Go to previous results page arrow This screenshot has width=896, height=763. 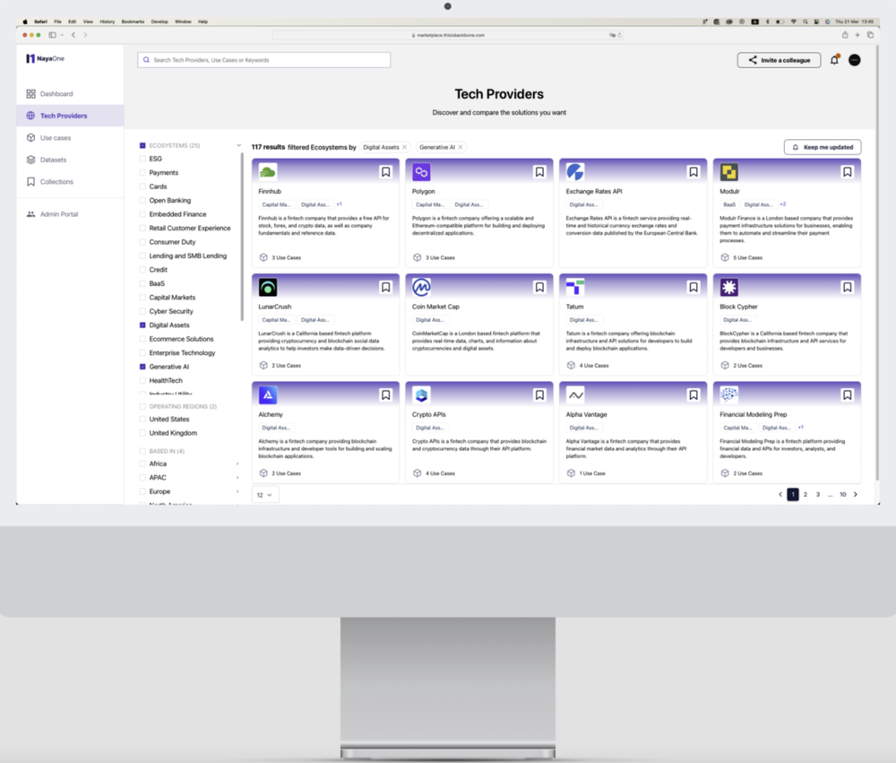(x=780, y=495)
